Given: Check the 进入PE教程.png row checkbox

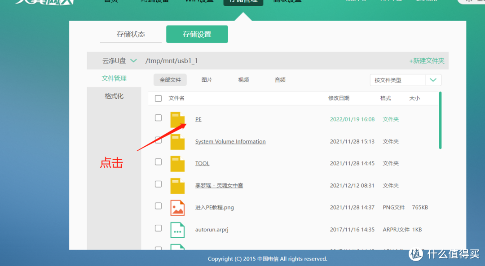Looking at the screenshot, I should click(x=158, y=205).
